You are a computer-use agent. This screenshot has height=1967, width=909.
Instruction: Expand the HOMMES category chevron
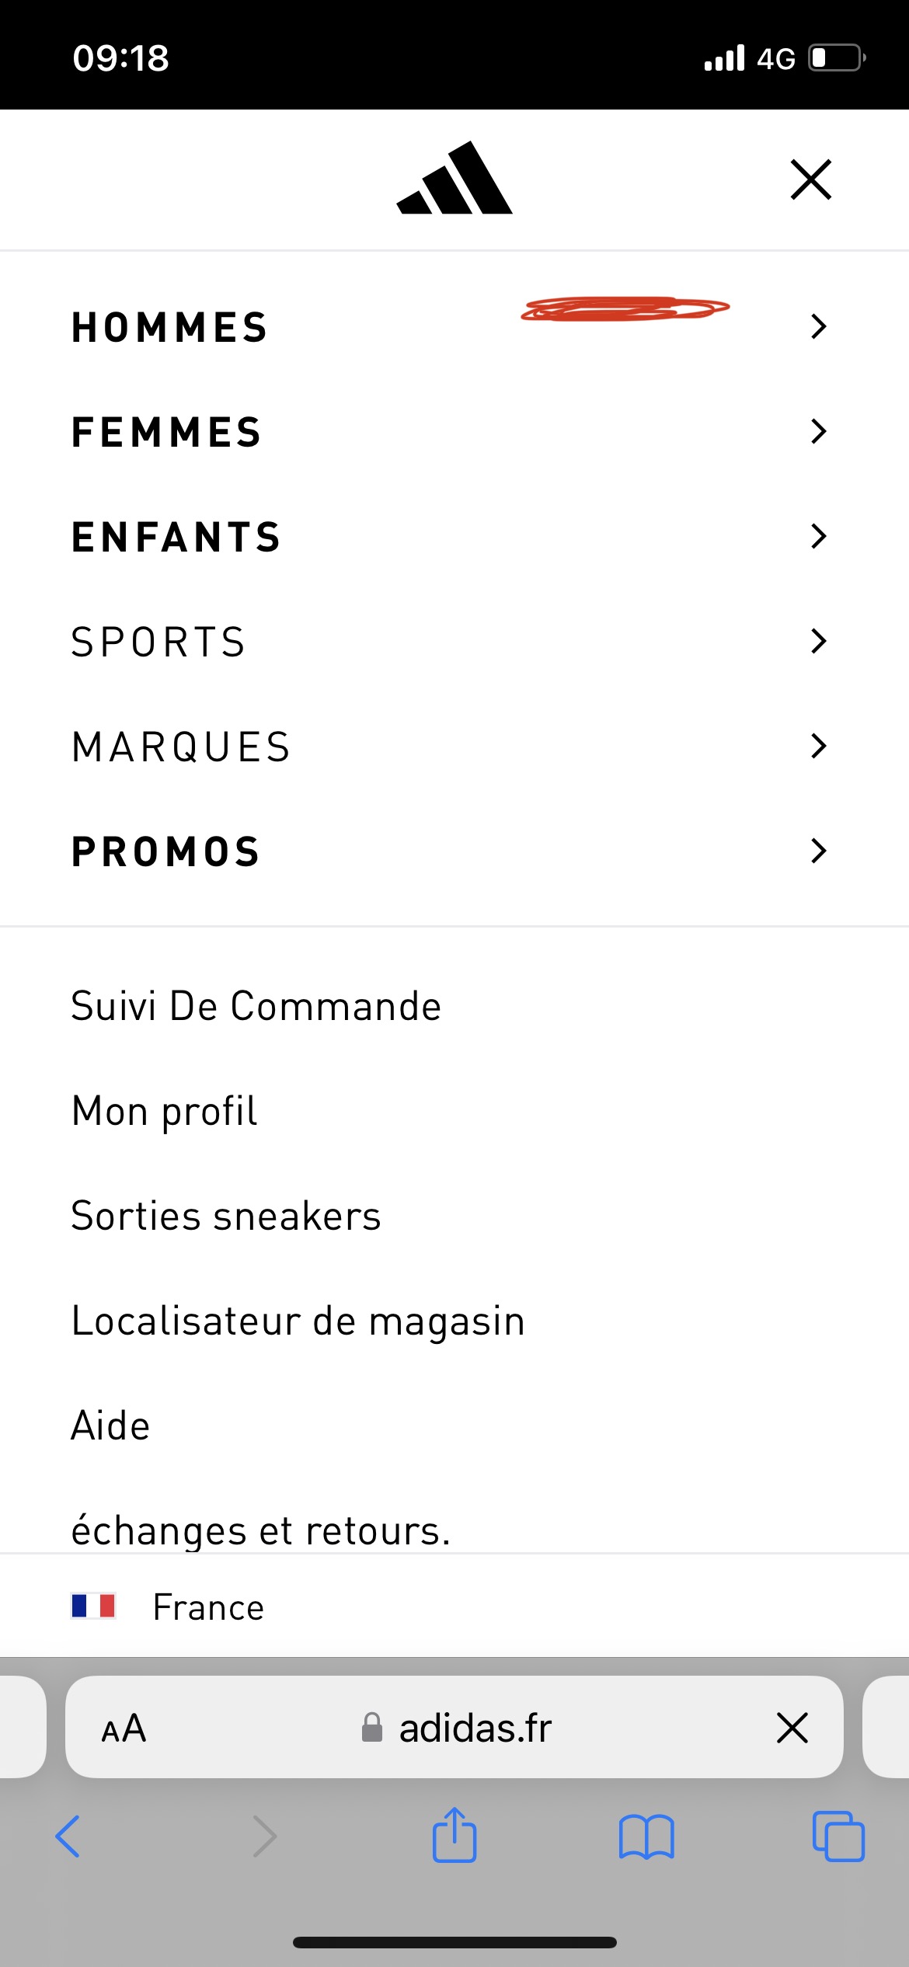point(818,326)
